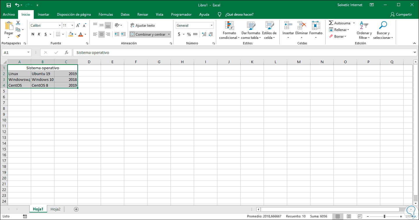Click the Rellenar button
419x220 pixels.
point(339,30)
